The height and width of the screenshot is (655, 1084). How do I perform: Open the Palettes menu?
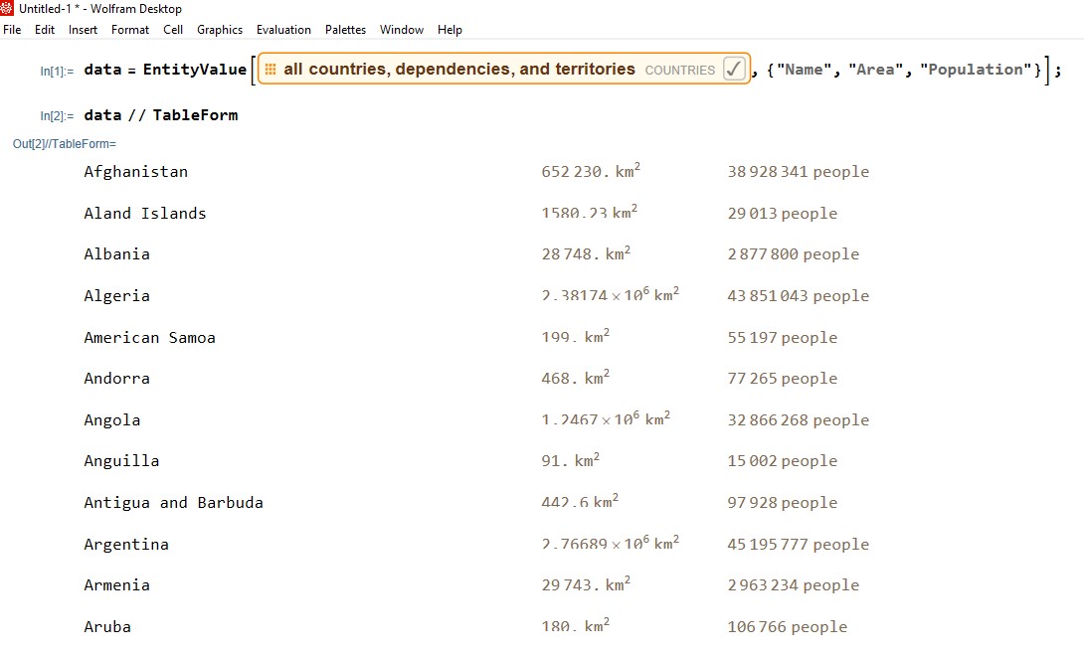tap(345, 30)
